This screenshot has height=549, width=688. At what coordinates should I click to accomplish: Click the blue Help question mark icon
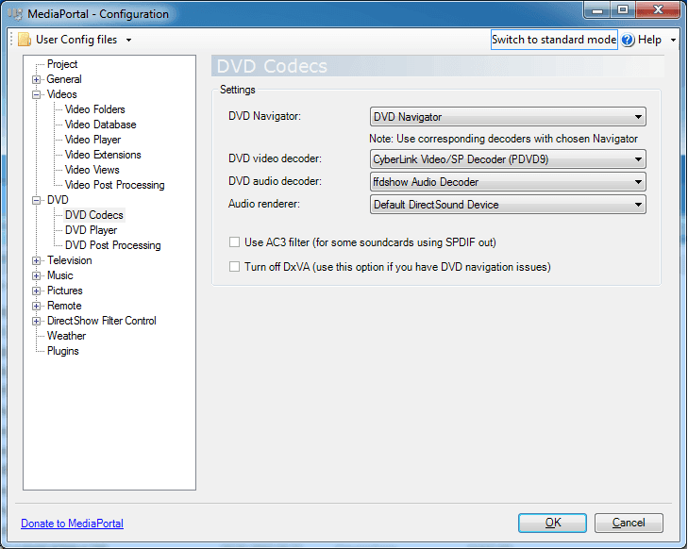[628, 40]
